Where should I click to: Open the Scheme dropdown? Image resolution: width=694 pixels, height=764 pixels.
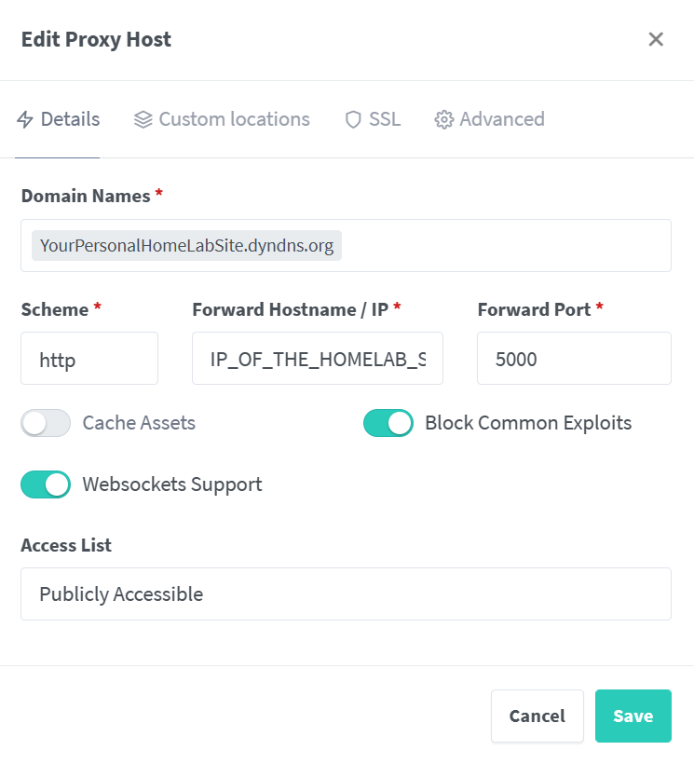89,359
